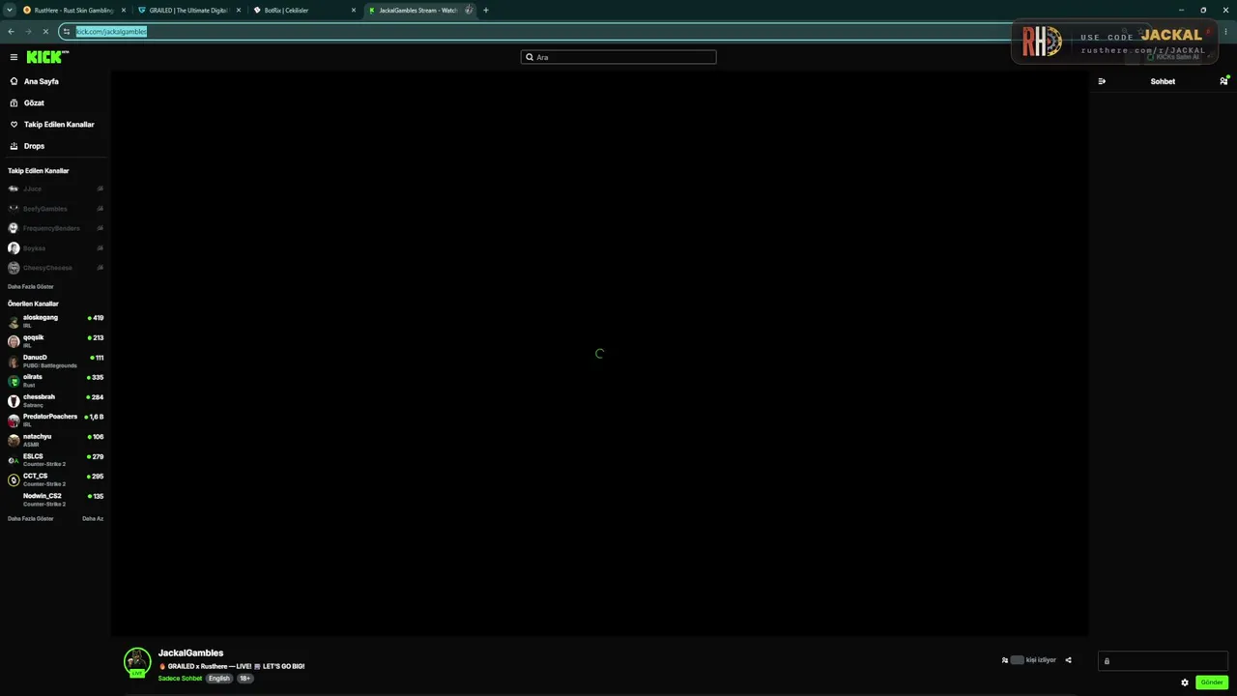
Task: Click the 18+ tag
Action: (x=245, y=679)
